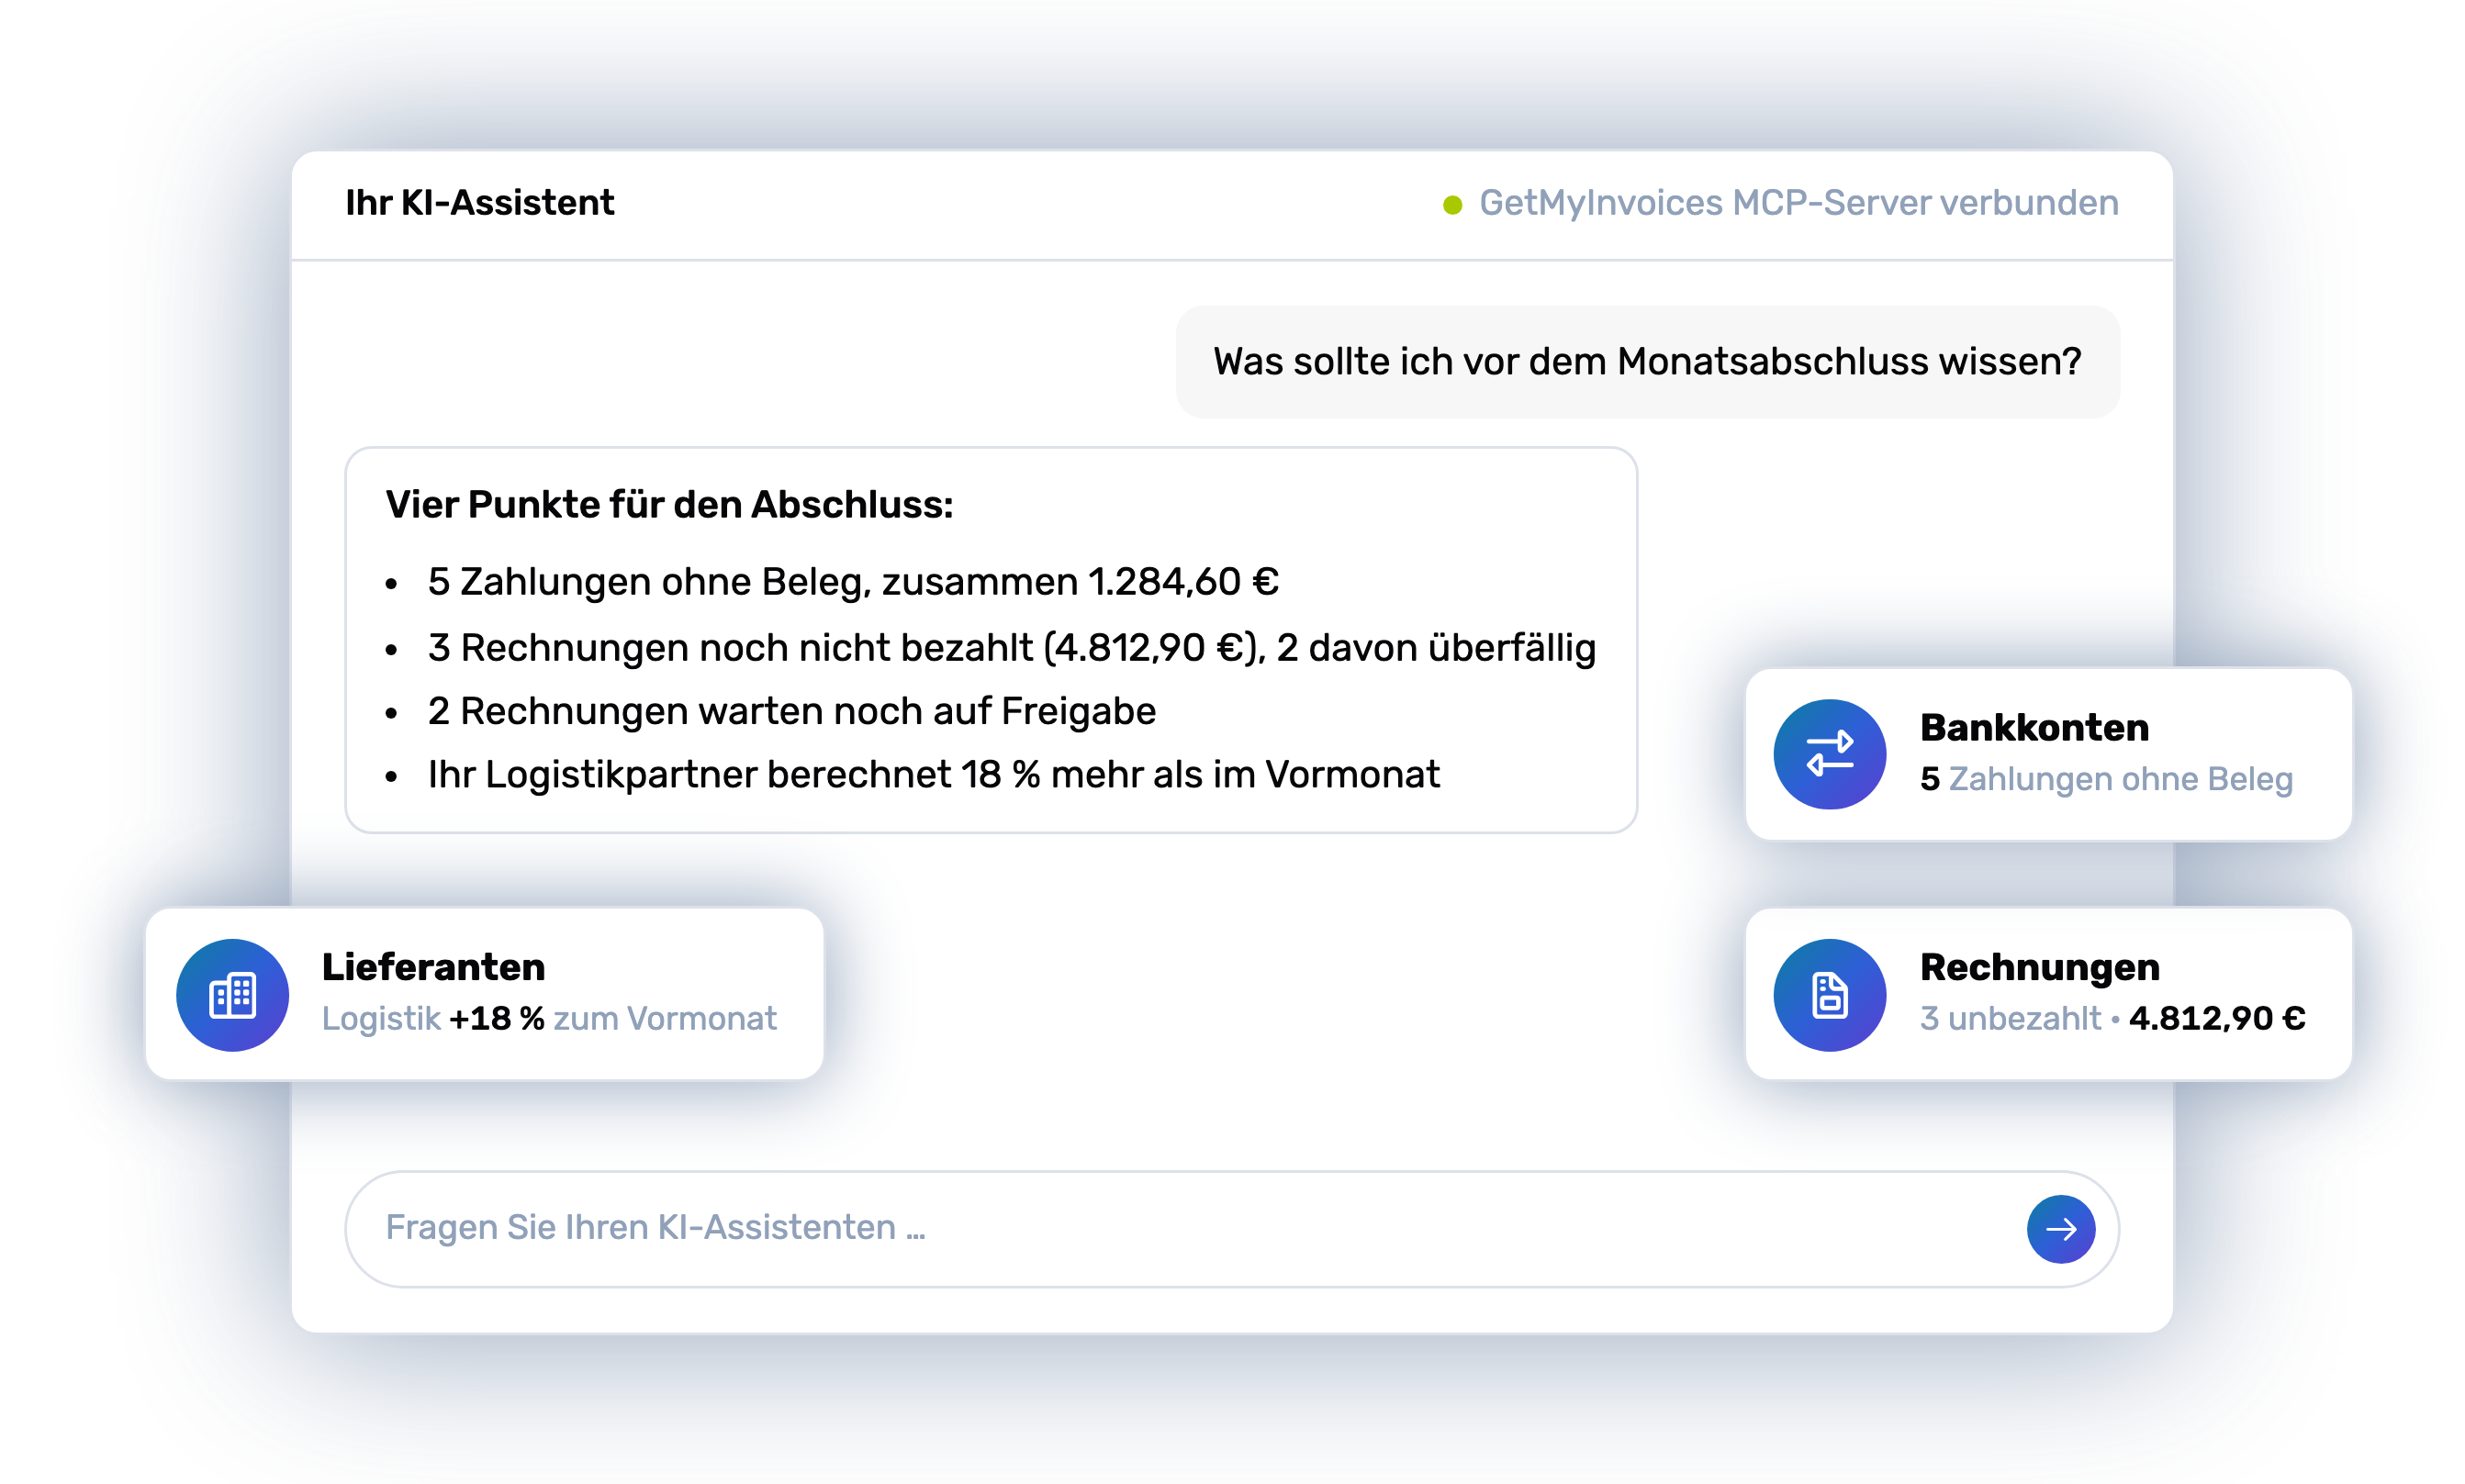The width and height of the screenshot is (2465, 1484).
Task: Focus the 'Fragen Sie Ihren KI-Assistenten' input field
Action: tap(1230, 1228)
